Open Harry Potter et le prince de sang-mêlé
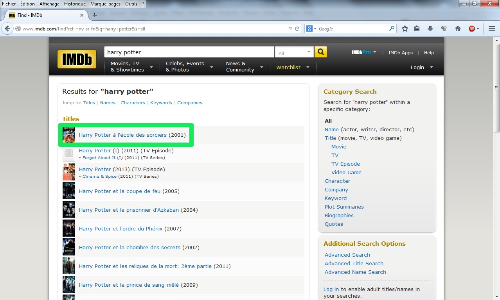The width and height of the screenshot is (500, 300). (129, 285)
